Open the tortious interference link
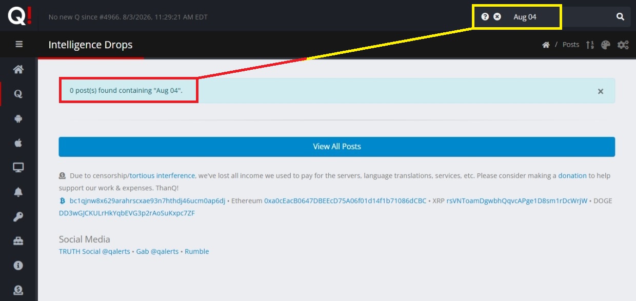Screen dimensions: 636x301 [162, 175]
